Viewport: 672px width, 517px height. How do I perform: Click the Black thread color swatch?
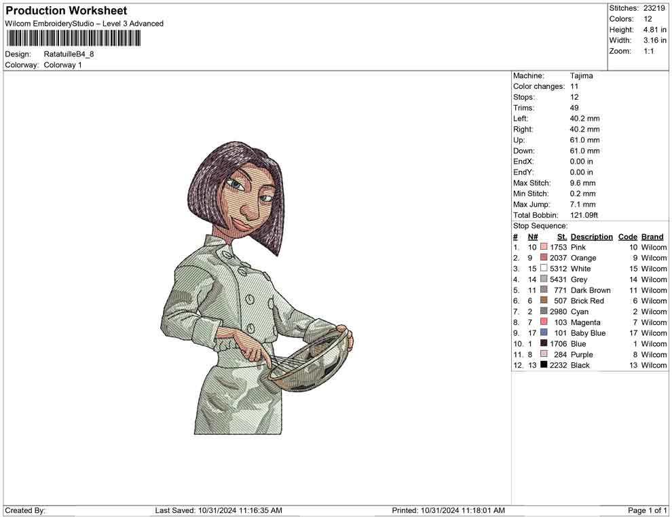[x=544, y=364]
